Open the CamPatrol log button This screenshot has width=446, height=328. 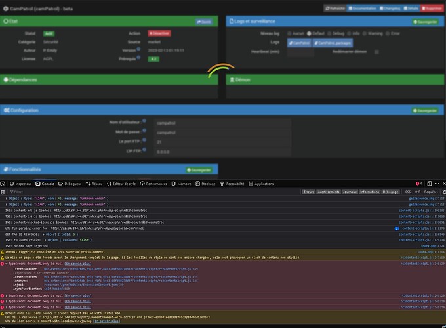[x=299, y=43]
